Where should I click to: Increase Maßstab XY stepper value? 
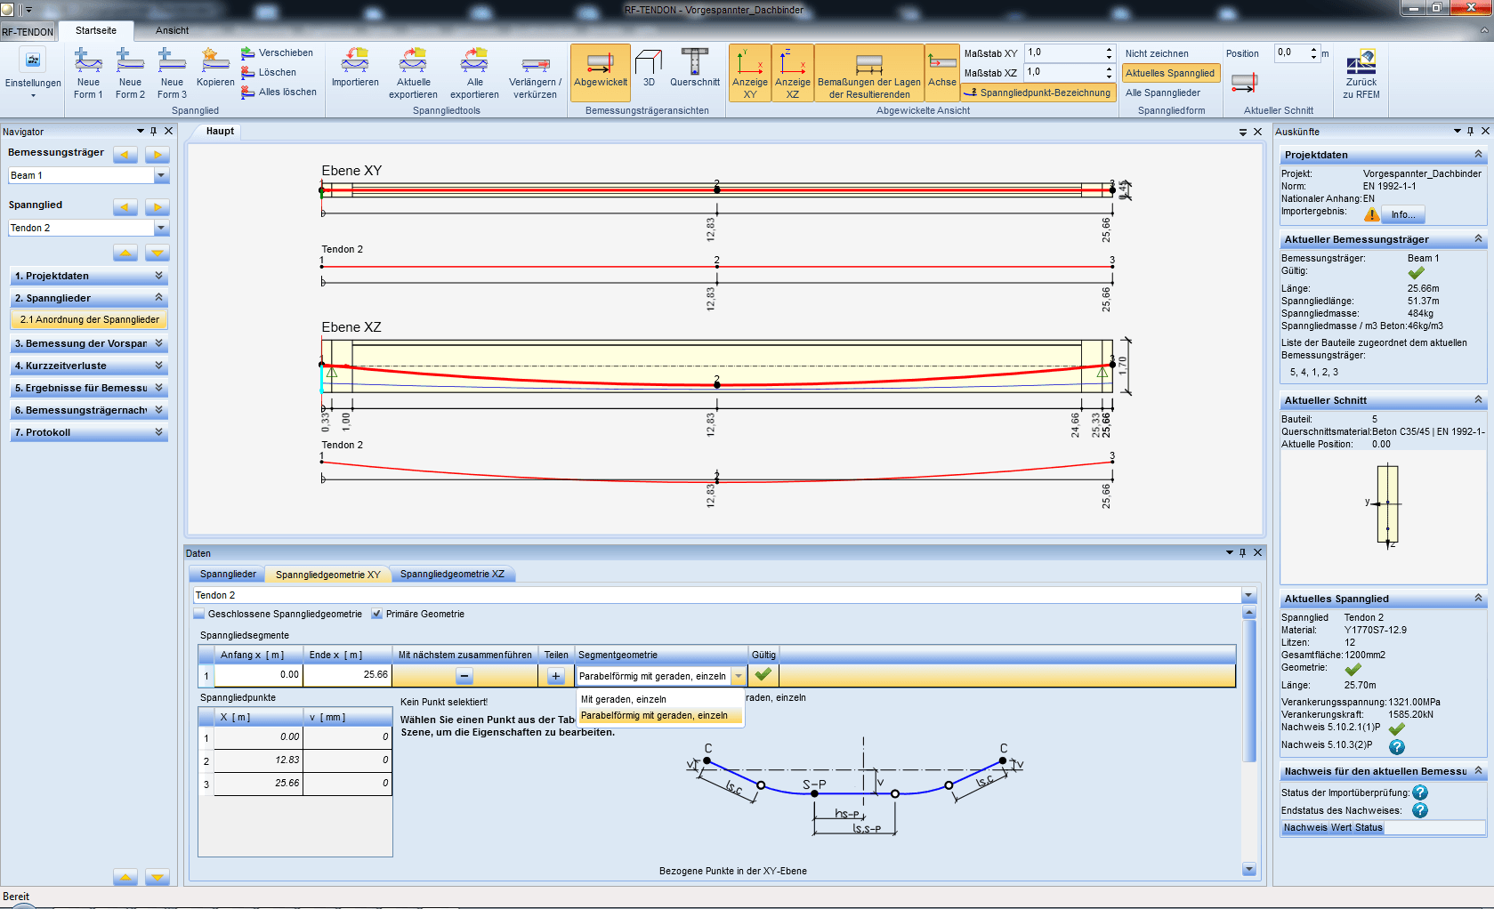point(1109,49)
